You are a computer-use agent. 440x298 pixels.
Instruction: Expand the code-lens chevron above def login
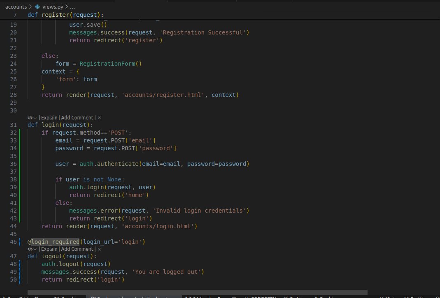click(35, 118)
